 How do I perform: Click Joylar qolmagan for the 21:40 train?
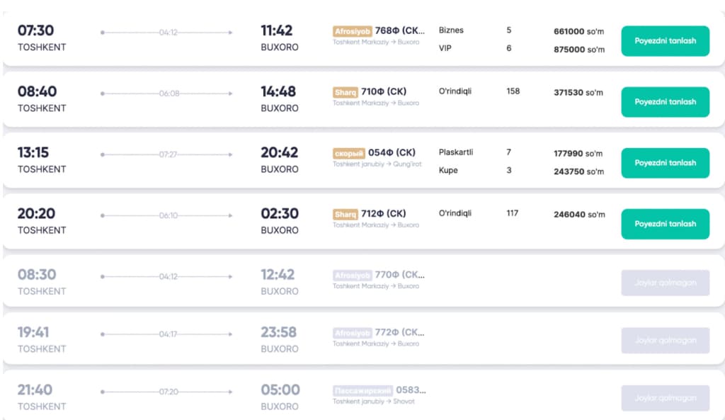click(x=665, y=398)
